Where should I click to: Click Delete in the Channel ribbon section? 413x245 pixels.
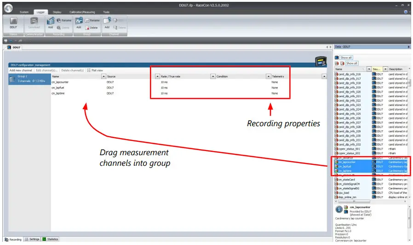pyautogui.click(x=119, y=28)
